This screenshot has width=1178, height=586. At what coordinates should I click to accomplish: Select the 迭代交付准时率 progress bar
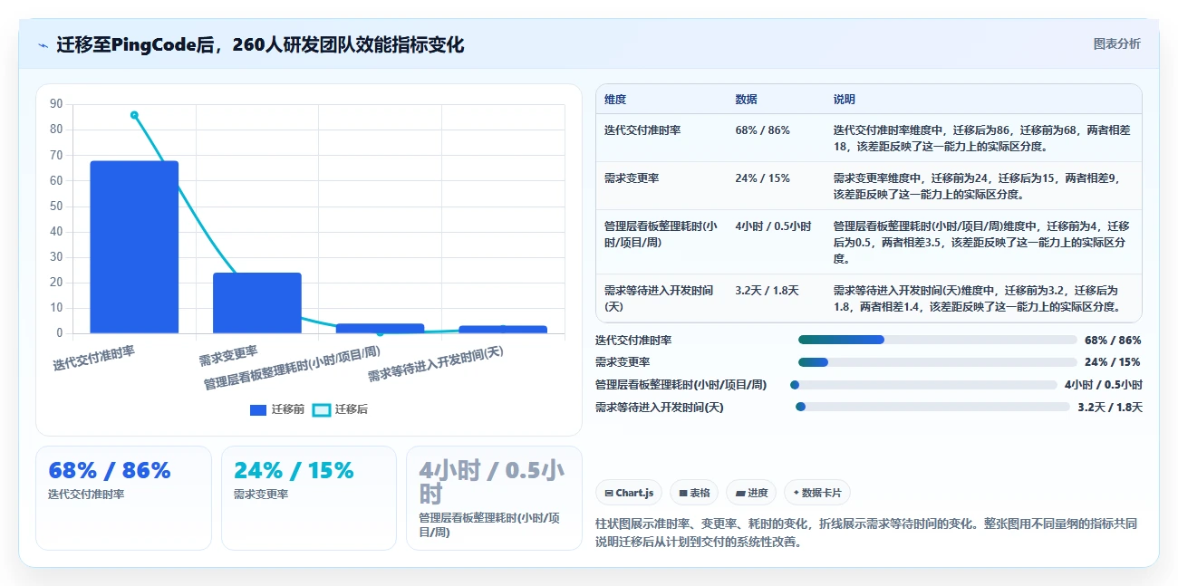(937, 340)
